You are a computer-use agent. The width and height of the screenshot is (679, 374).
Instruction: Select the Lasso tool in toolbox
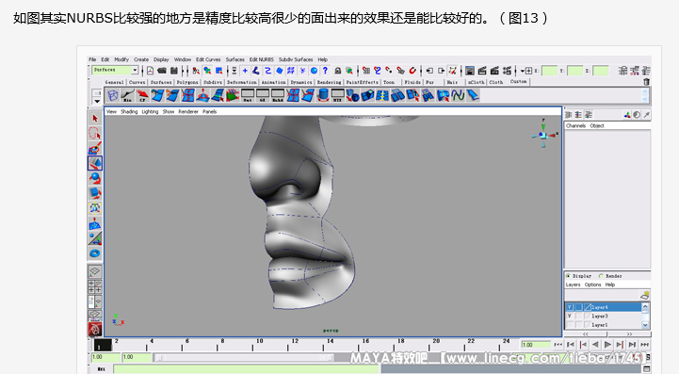[x=95, y=133]
